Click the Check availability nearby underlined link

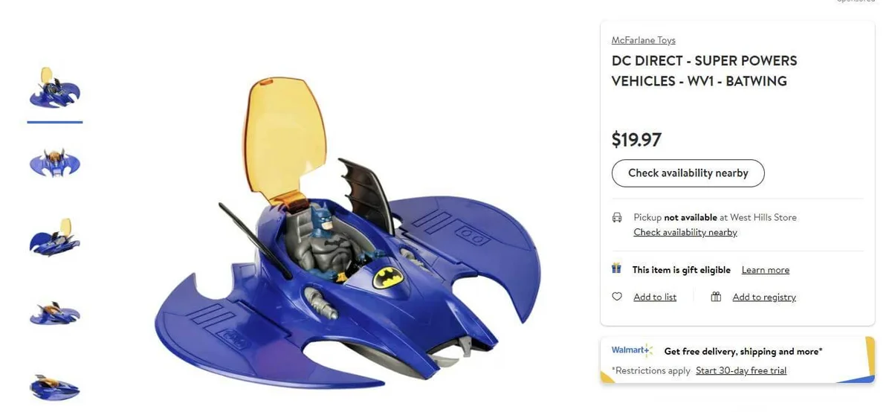tap(685, 232)
